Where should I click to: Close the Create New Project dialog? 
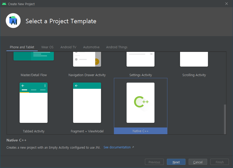point(227,4)
